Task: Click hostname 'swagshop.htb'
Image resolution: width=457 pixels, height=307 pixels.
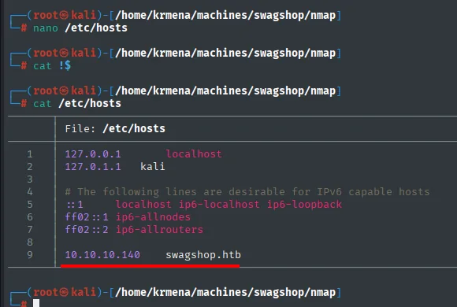Action: 203,255
